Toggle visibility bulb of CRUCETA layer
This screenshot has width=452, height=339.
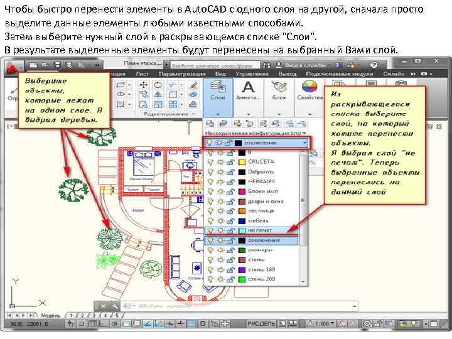[210, 163]
